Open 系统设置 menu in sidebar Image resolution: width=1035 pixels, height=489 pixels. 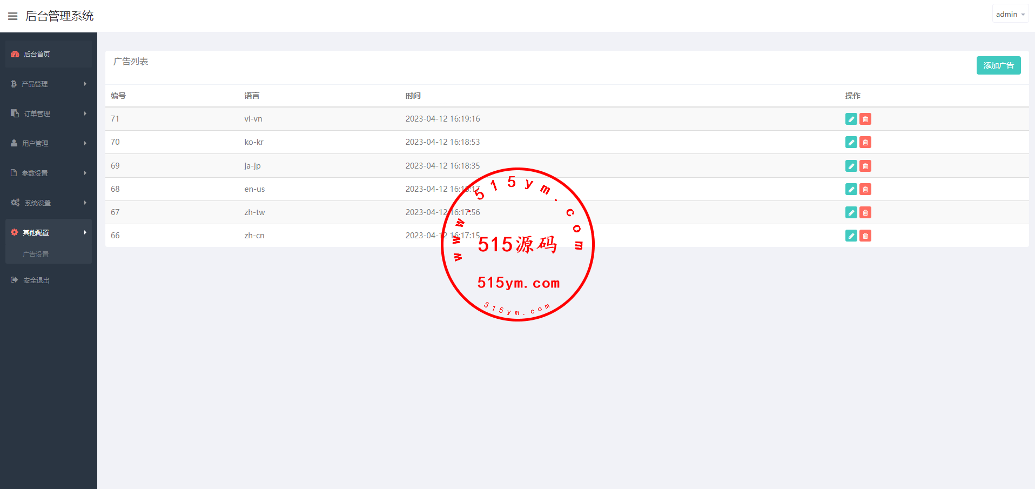tap(49, 203)
